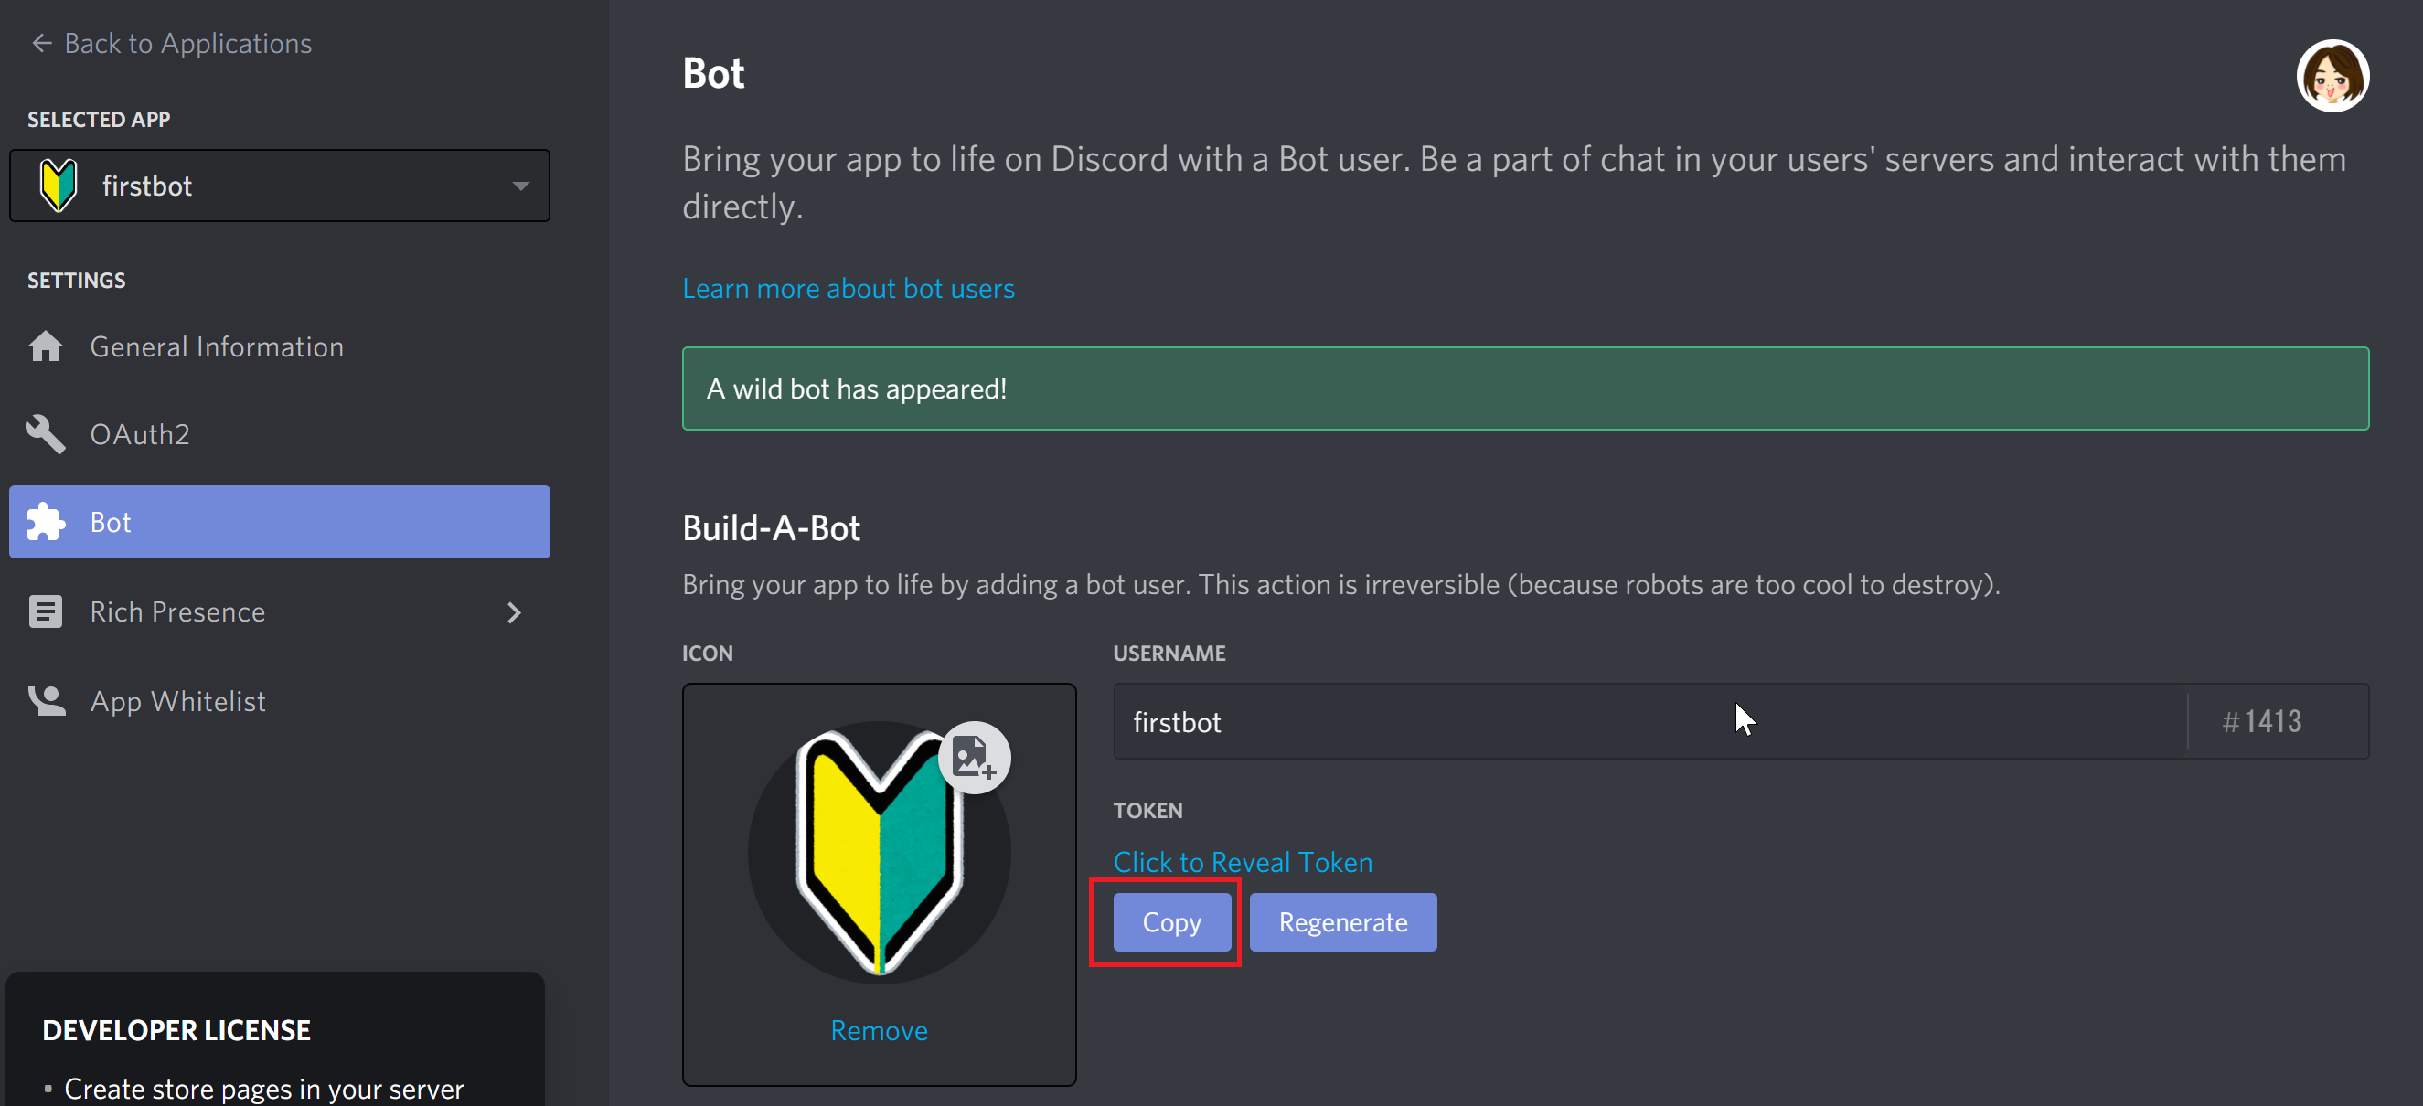Screen dimensions: 2423x1106
Task: Expand Rich Presence submenu chevron
Action: pos(514,612)
